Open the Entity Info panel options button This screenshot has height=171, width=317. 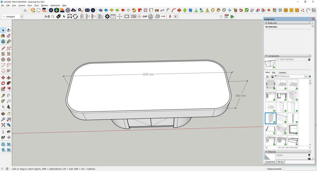pyautogui.click(x=310, y=23)
